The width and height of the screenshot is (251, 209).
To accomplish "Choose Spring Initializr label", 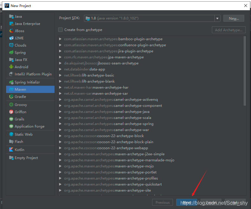I will [x=27, y=82].
